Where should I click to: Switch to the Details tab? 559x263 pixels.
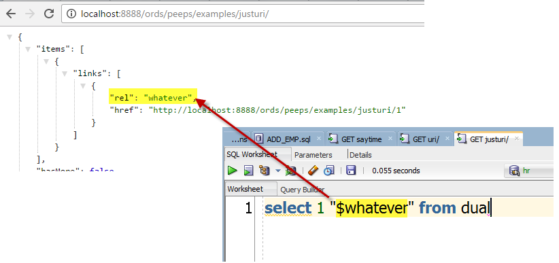pos(360,155)
